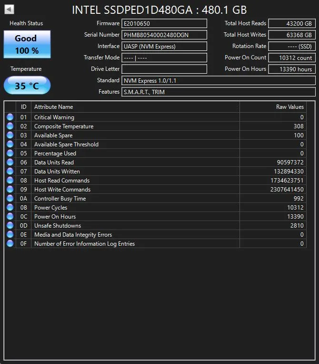Select Number of Error Information Log Entries
Screen dimensions: 319x364
click(84, 244)
